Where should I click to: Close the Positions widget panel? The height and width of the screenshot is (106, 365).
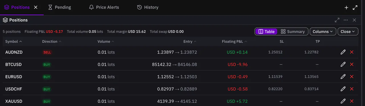354,20
